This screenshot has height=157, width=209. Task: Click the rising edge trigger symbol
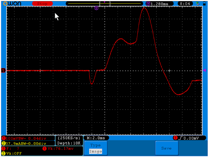click(180, 138)
